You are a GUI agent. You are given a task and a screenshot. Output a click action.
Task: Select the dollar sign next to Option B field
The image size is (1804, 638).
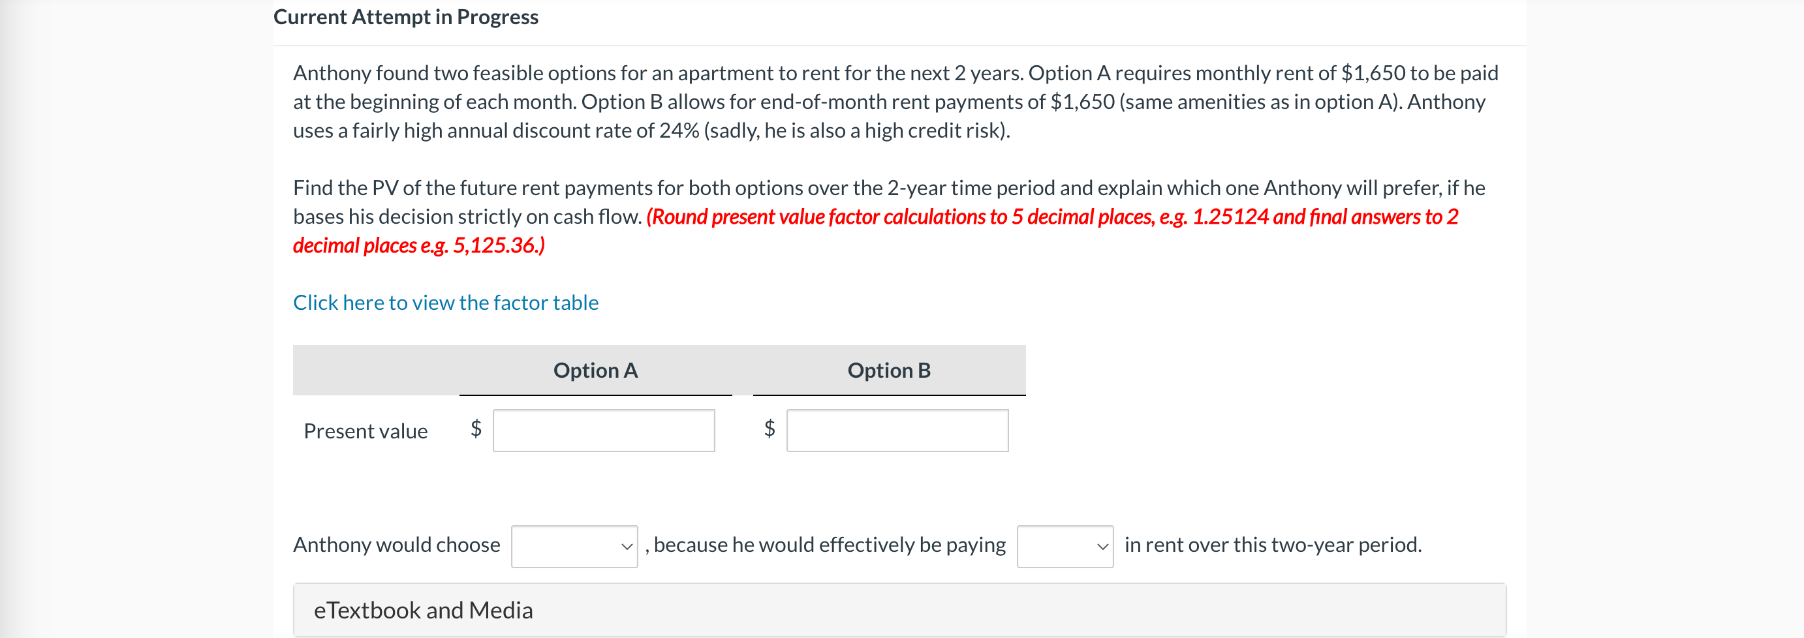769,430
